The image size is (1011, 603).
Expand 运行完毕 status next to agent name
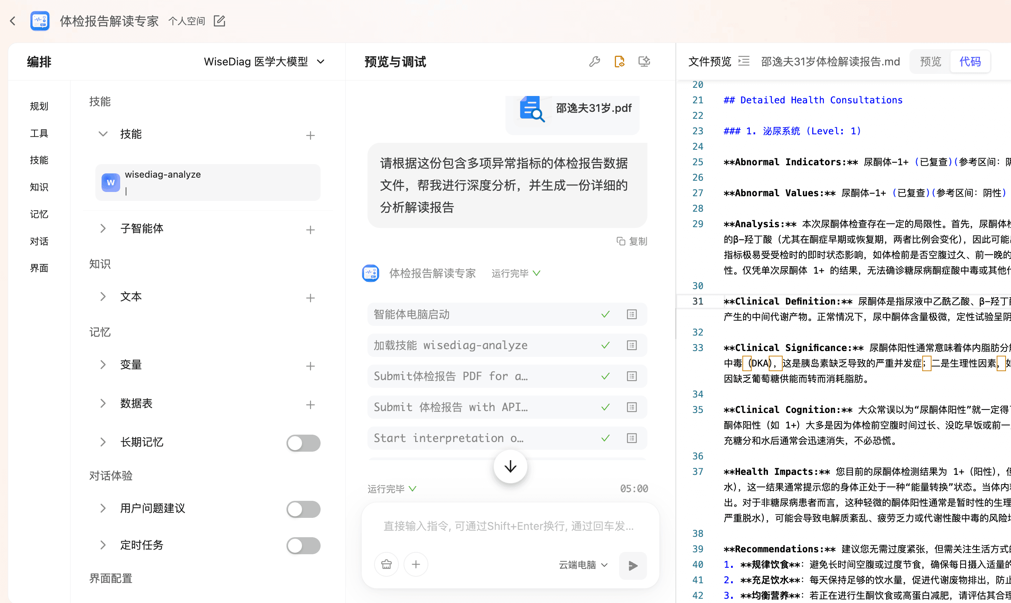pos(516,274)
